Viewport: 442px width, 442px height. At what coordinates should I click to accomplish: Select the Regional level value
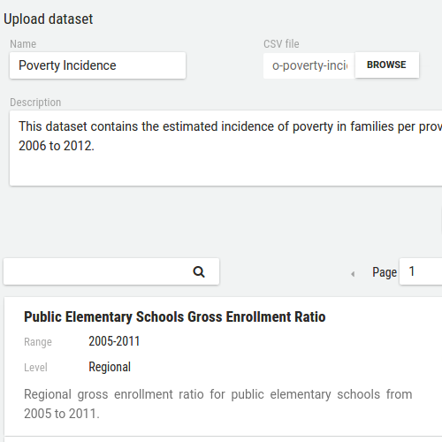tap(110, 367)
